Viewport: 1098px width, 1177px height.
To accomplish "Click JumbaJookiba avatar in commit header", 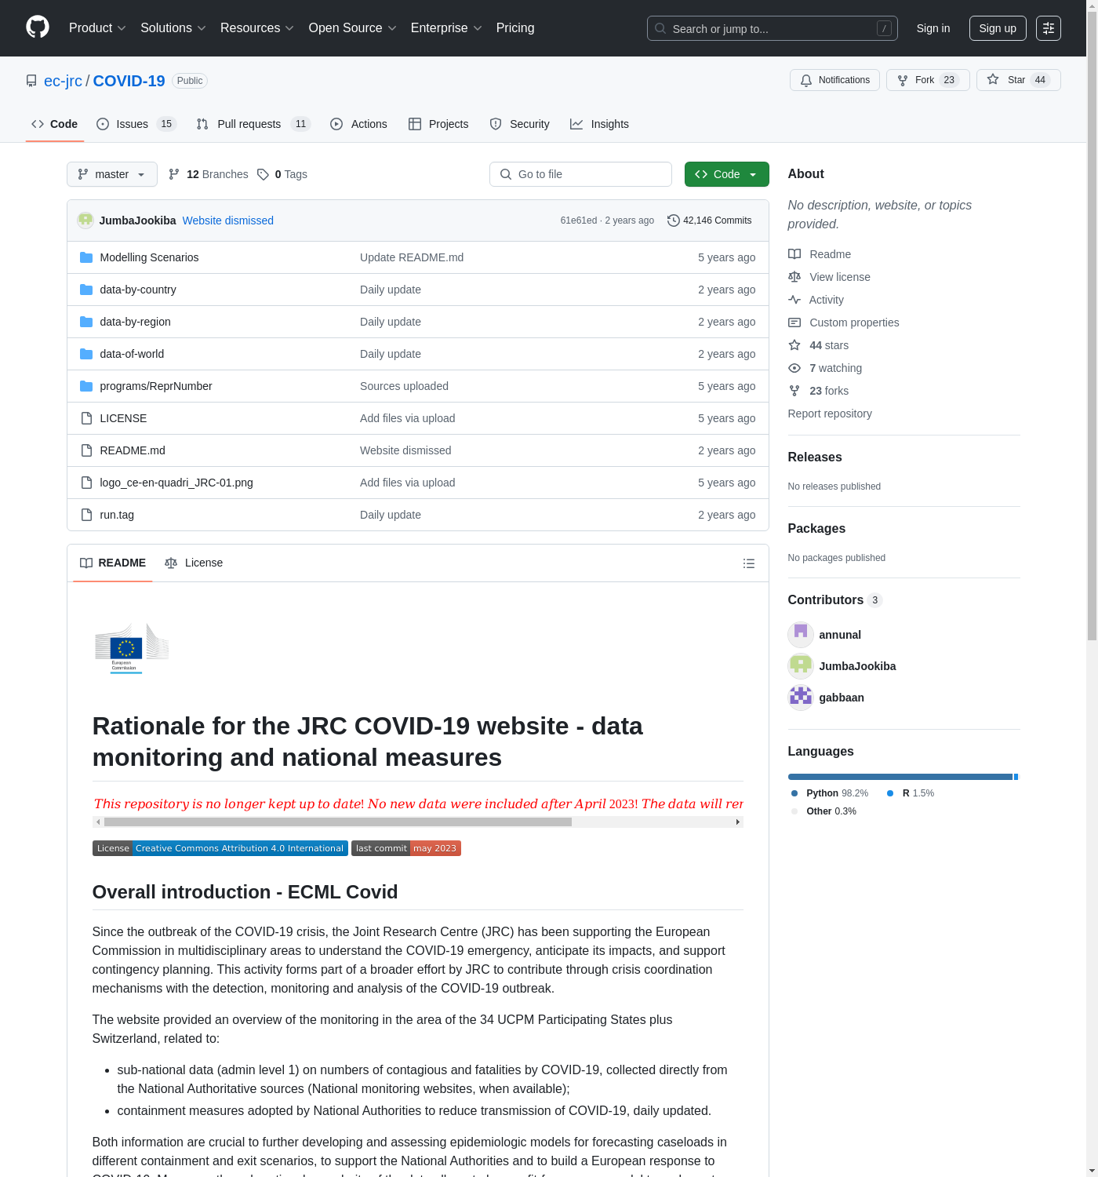I will click(85, 220).
